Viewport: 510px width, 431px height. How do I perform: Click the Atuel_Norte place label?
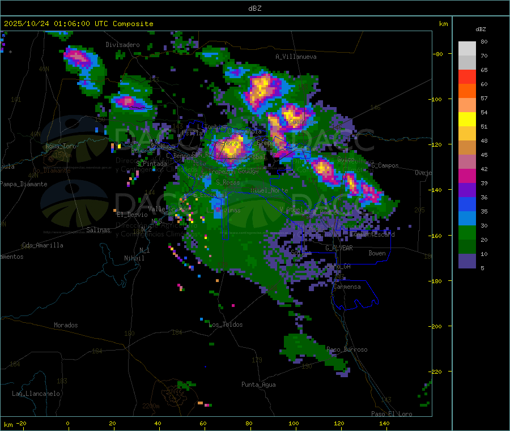click(269, 190)
